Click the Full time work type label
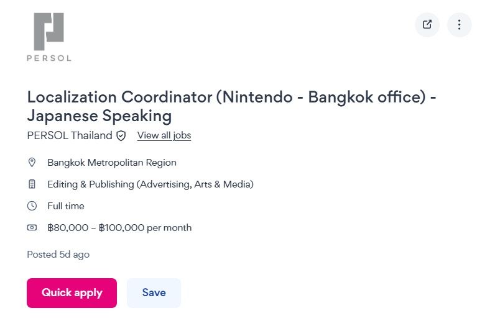 66,206
